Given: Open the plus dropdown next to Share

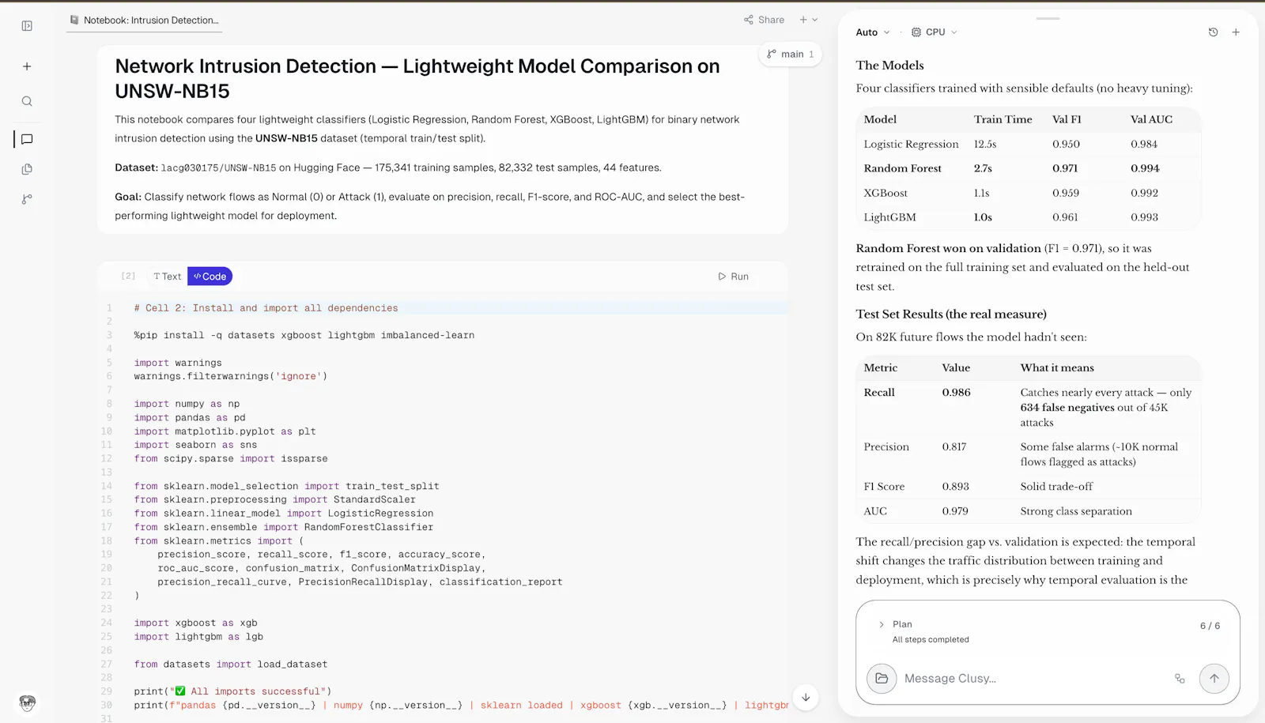Looking at the screenshot, I should [808, 20].
